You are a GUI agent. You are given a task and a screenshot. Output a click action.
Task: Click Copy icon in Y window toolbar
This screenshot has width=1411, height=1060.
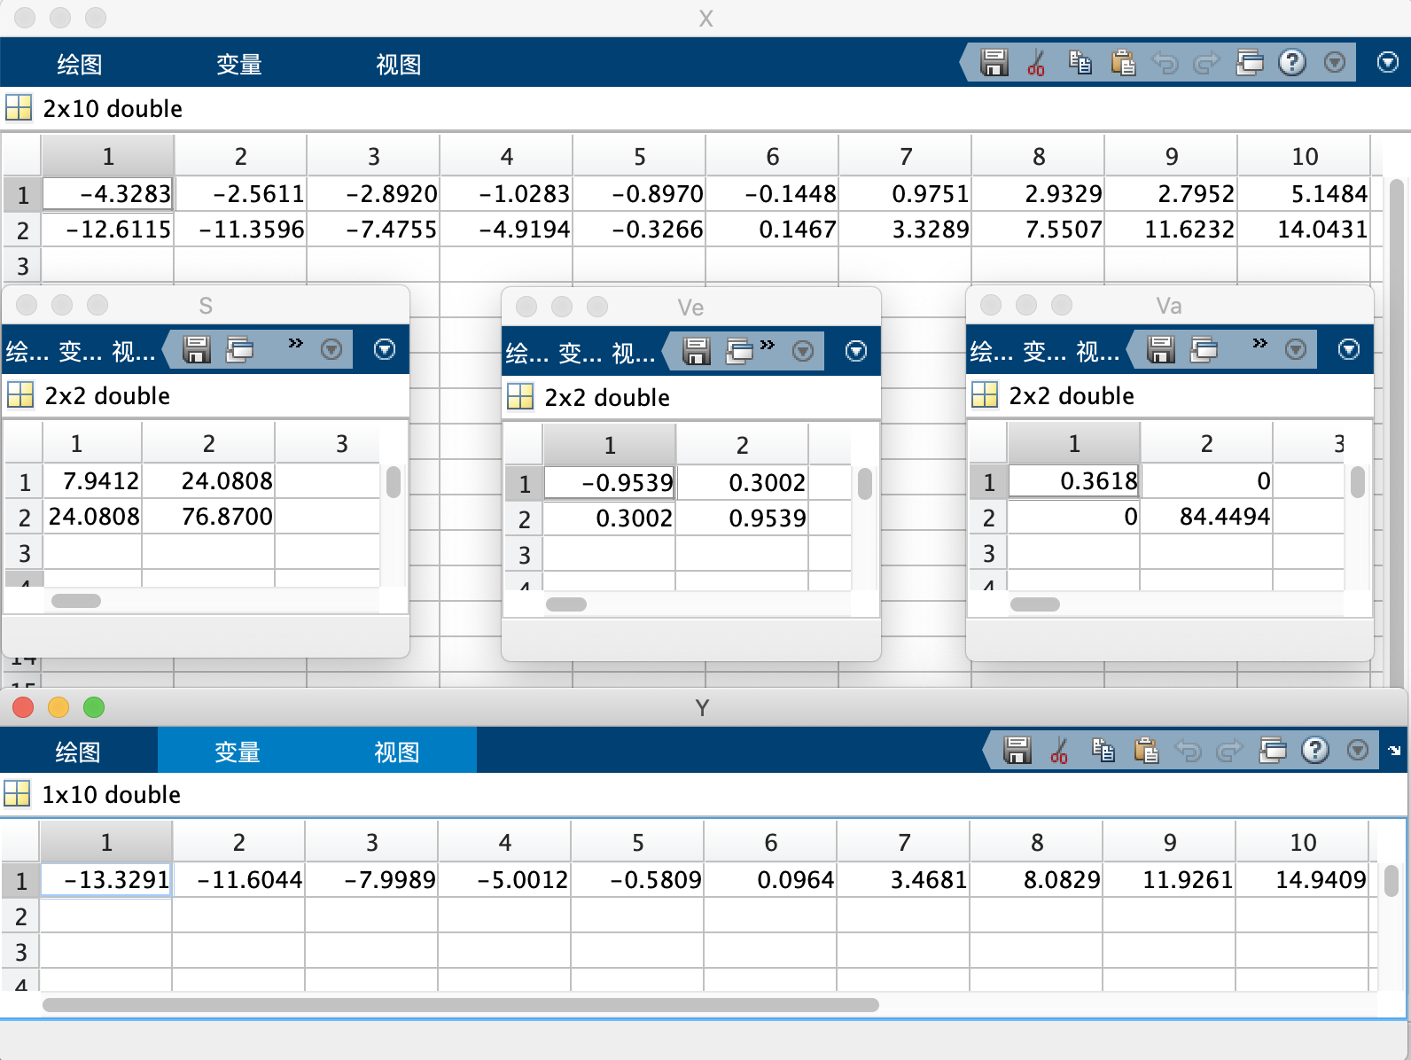coord(1103,750)
